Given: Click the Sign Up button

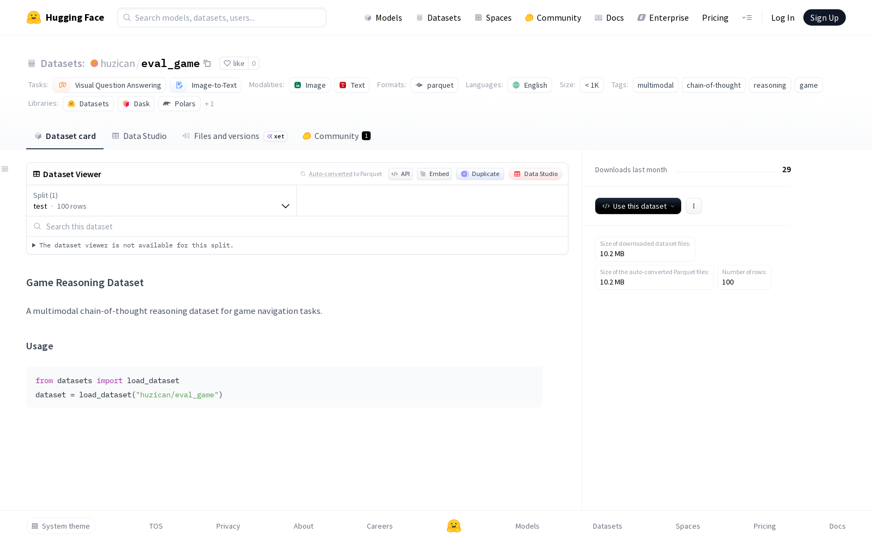Looking at the screenshot, I should click(x=824, y=17).
